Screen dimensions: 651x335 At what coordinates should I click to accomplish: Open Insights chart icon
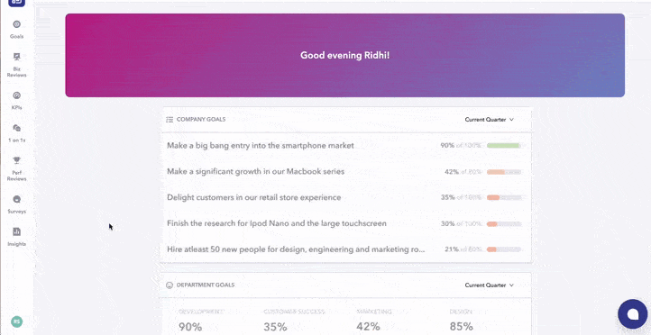point(16,231)
